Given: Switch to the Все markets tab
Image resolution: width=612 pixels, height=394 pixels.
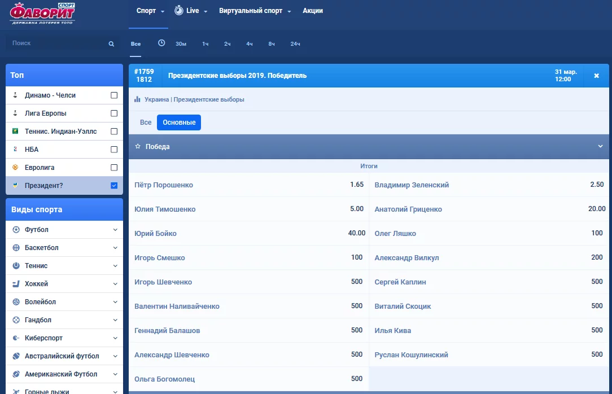Looking at the screenshot, I should (146, 122).
